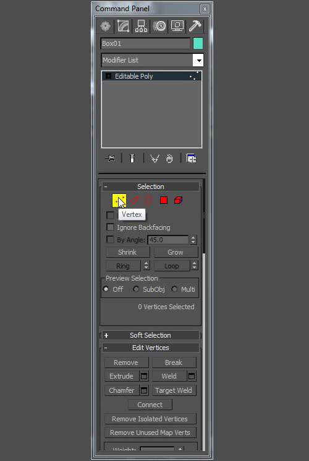Select Preview Selection SubObj radio
Image resolution: width=309 pixels, height=461 pixels.
pos(136,289)
